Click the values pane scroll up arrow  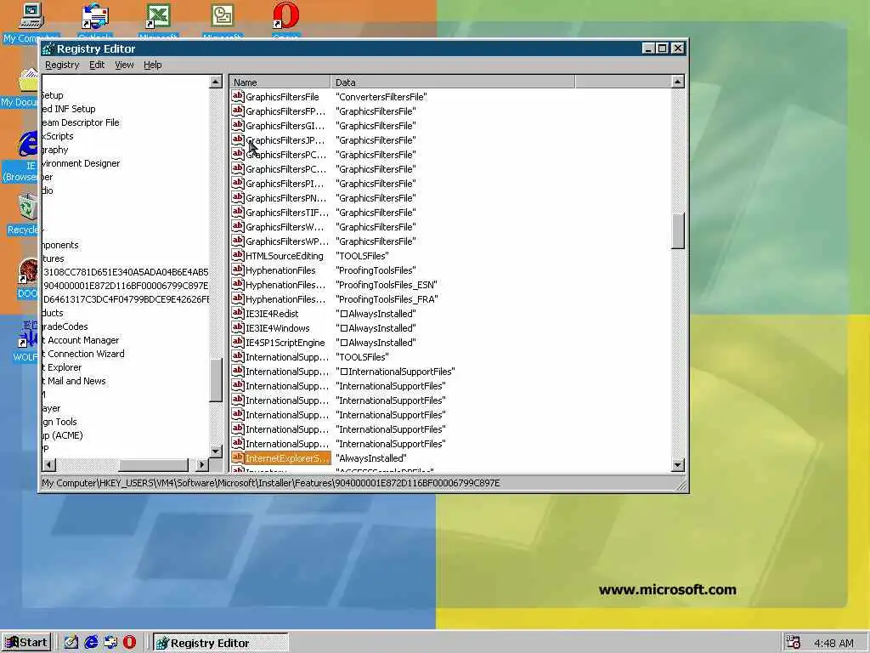pos(677,82)
